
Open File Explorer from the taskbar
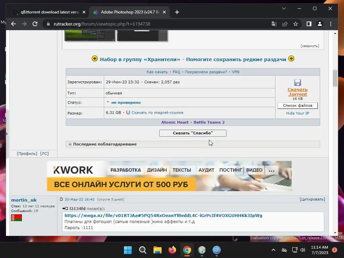[157, 250]
